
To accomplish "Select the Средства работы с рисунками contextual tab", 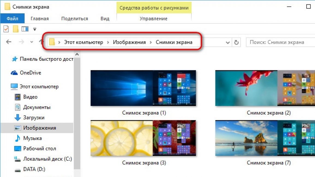I will [154, 8].
